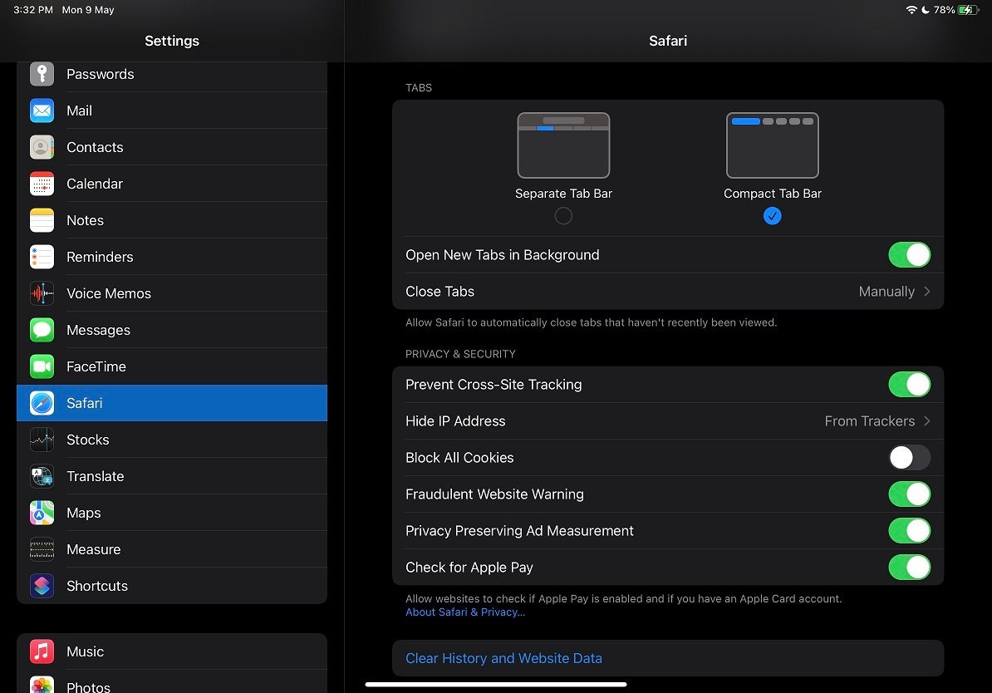
Task: Open Shortcuts settings row
Action: [x=172, y=586]
